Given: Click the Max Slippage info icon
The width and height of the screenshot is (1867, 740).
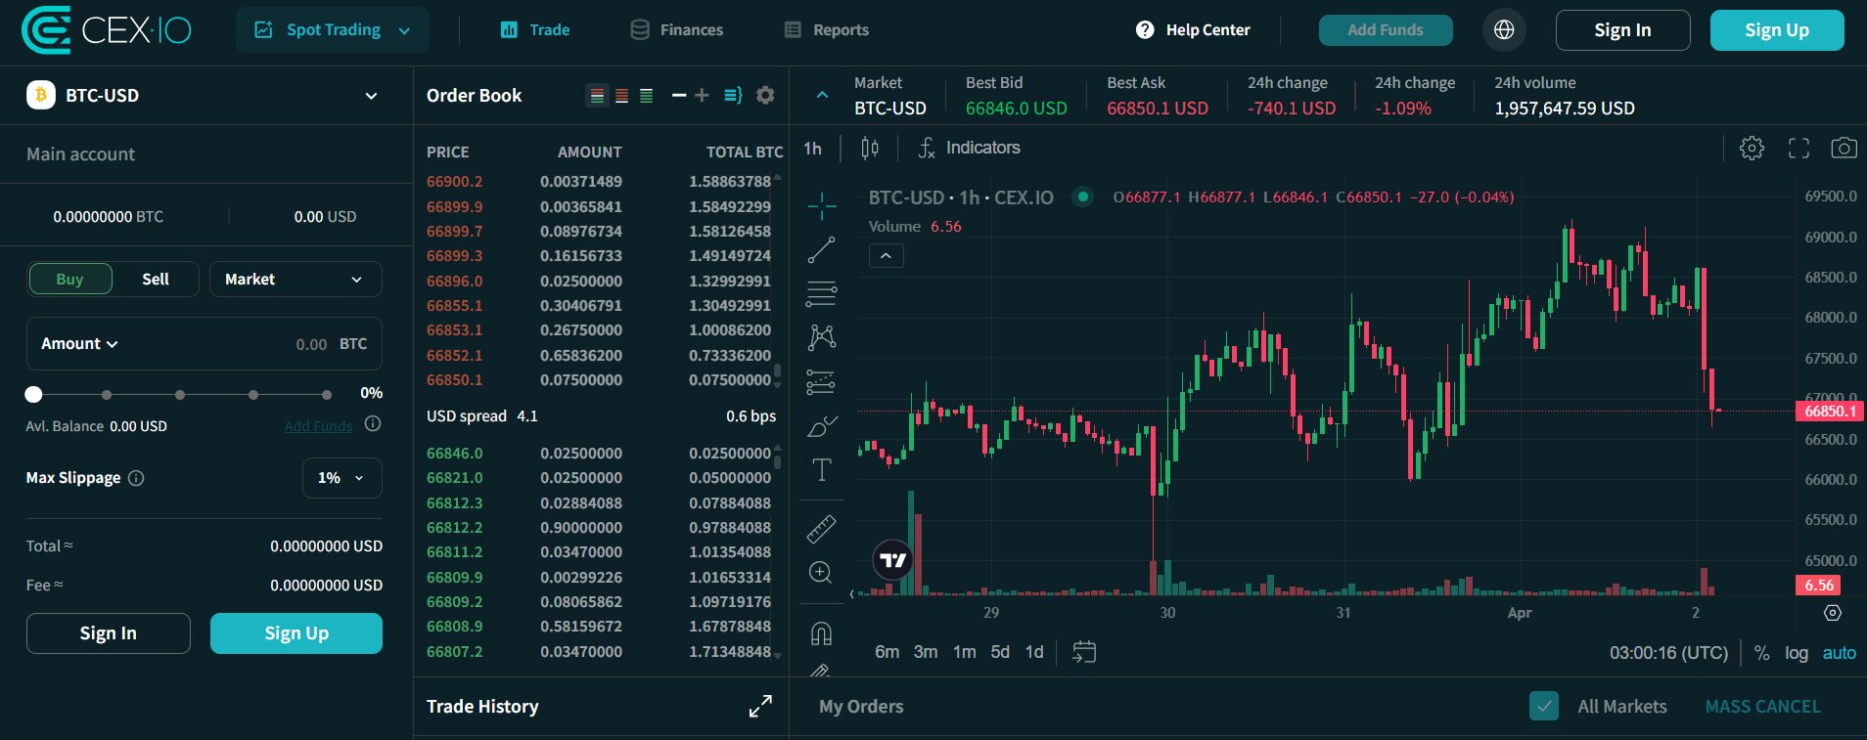Looking at the screenshot, I should point(137,478).
